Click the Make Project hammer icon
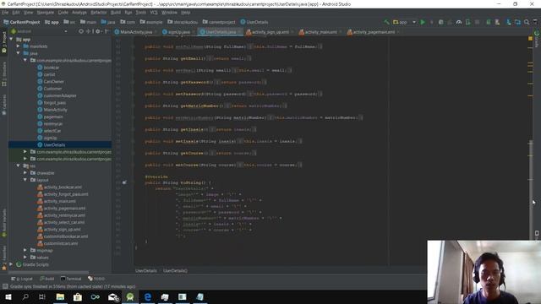This screenshot has height=304, width=541. 386,22
